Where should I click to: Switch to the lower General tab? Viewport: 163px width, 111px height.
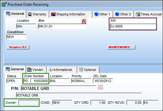15,69
